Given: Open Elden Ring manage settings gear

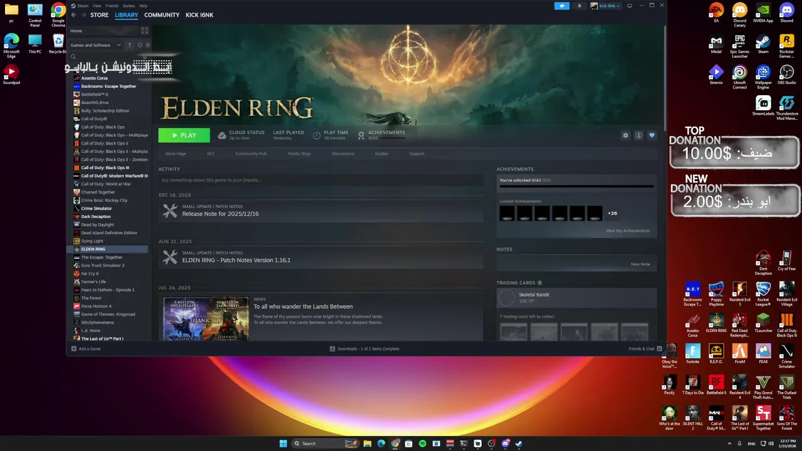Looking at the screenshot, I should [625, 135].
